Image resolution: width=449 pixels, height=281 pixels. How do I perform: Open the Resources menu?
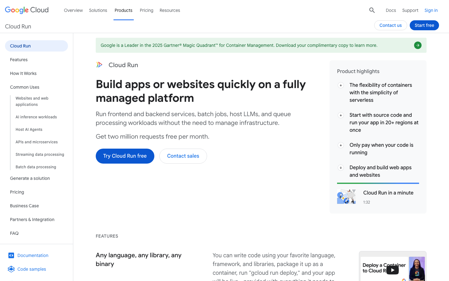tap(170, 10)
